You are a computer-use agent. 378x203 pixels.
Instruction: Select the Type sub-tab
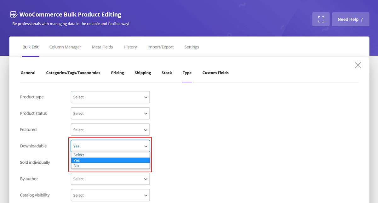point(187,73)
